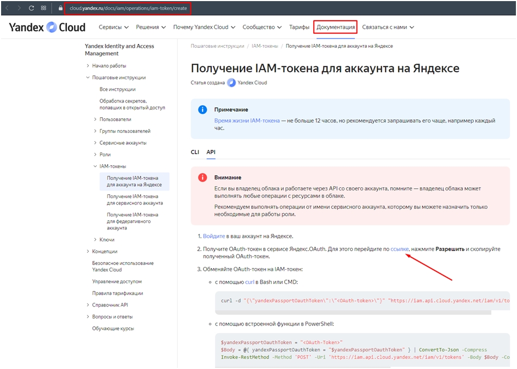This screenshot has width=517, height=369.
Task: Open the Тарифы menu item
Action: (x=299, y=27)
